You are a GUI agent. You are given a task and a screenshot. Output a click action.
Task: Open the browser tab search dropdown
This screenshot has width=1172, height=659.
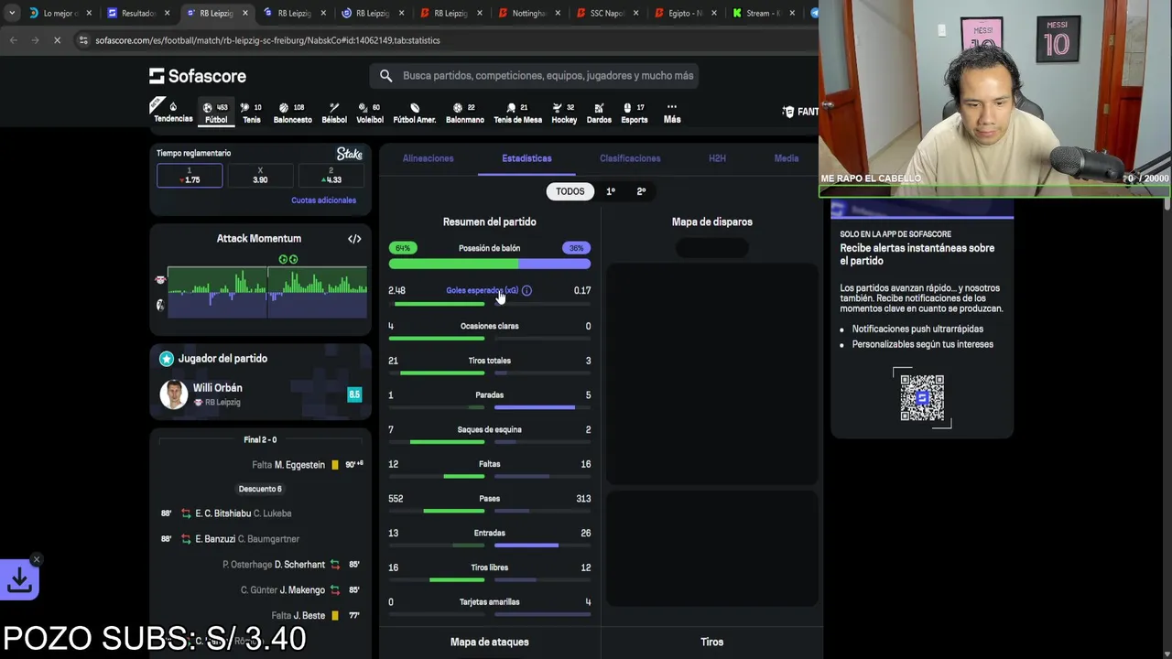click(x=11, y=13)
